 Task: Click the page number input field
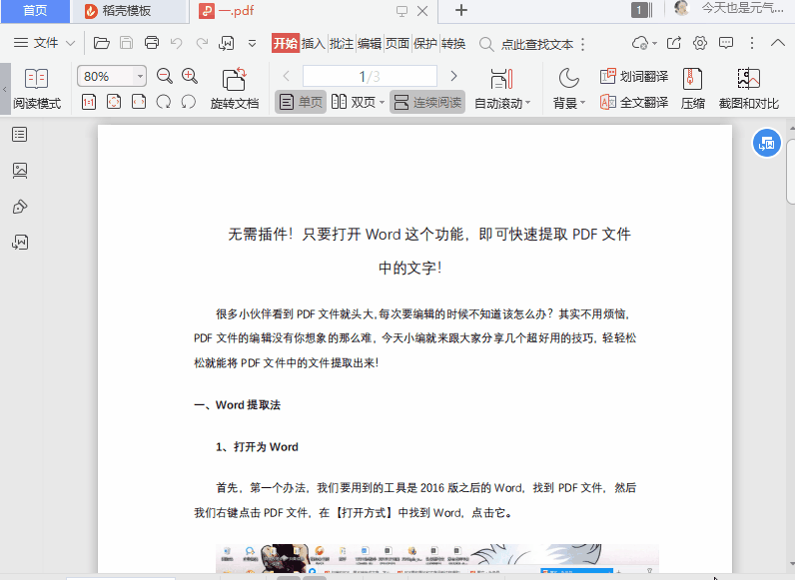(370, 76)
